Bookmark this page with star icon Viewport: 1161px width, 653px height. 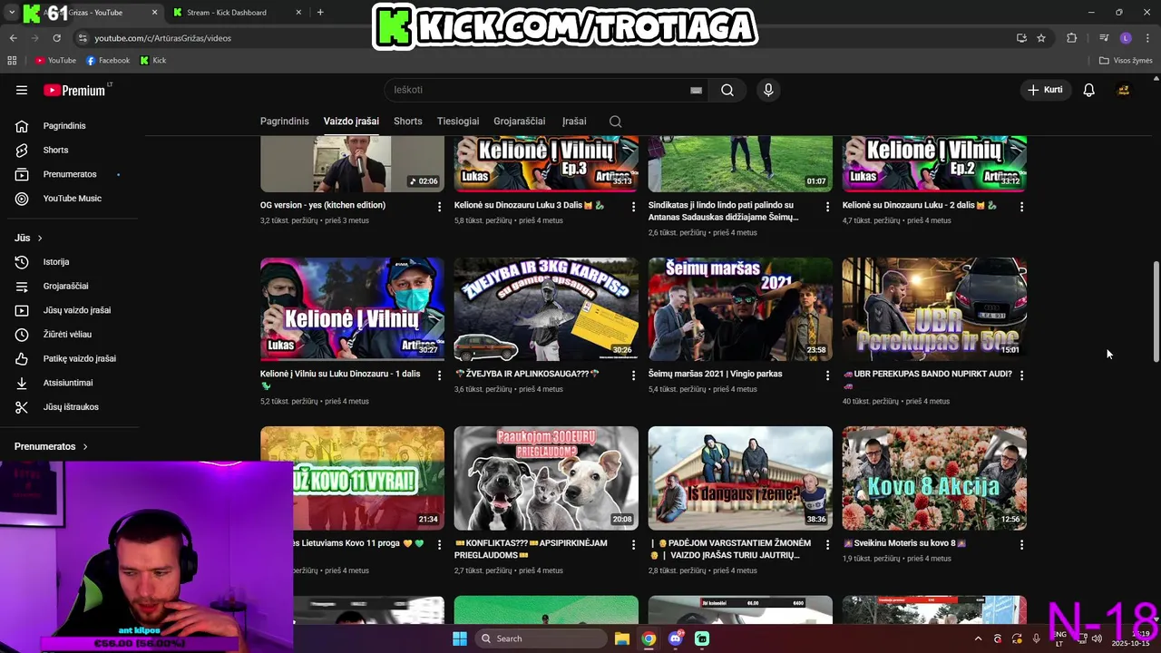point(1041,38)
